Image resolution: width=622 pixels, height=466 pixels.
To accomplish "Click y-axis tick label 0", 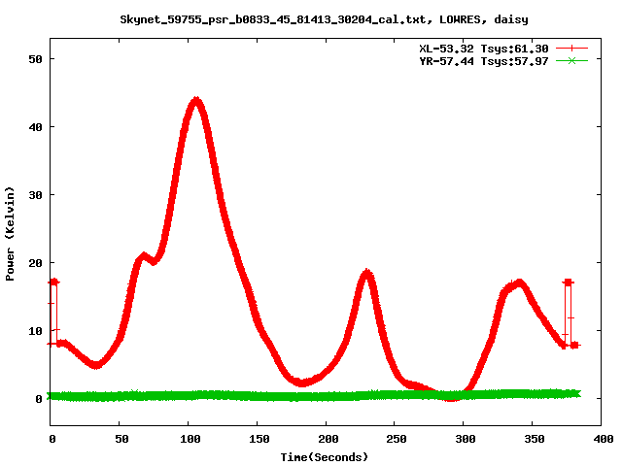I will tap(39, 399).
